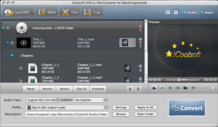
Task: Open the Audio Track dropdown
Action: [43, 100]
